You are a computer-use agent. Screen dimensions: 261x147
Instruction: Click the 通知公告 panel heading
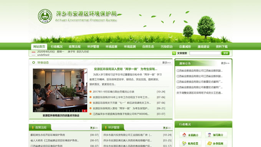(x=185, y=63)
